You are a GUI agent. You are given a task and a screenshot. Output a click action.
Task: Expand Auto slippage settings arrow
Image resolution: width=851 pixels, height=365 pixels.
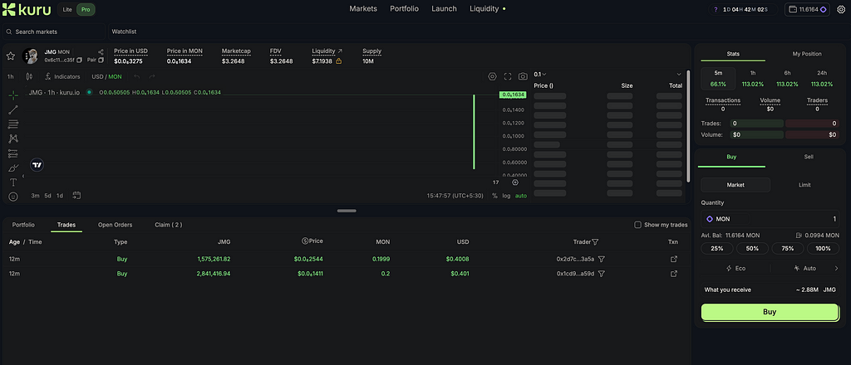(836, 268)
